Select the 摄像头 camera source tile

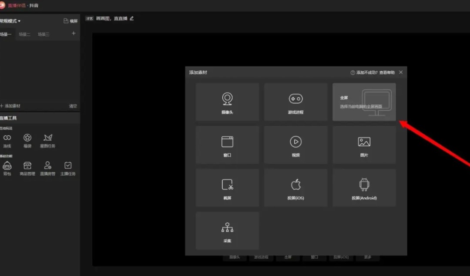[x=227, y=102]
